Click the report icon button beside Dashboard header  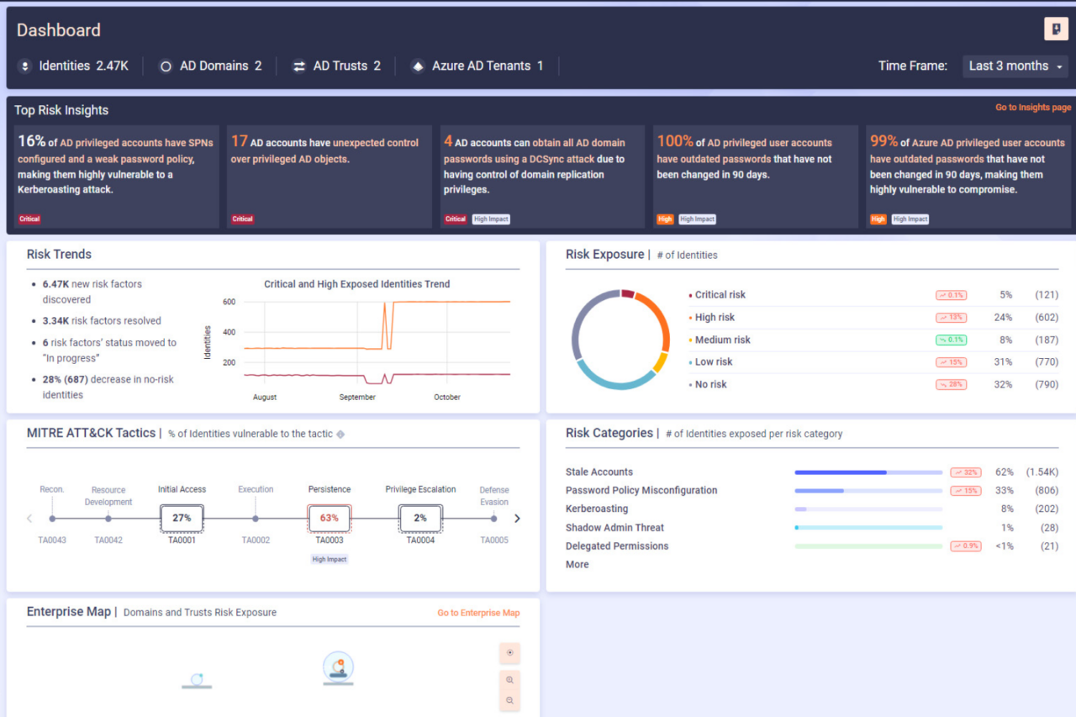tap(1056, 29)
